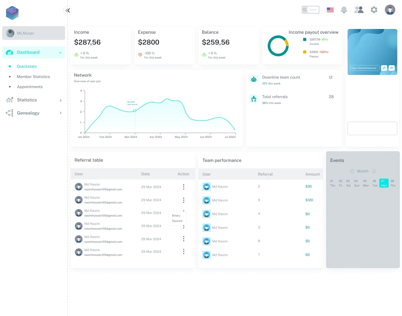Select 07 Wed in Events calendar
402x316 pixels.
click(x=384, y=183)
